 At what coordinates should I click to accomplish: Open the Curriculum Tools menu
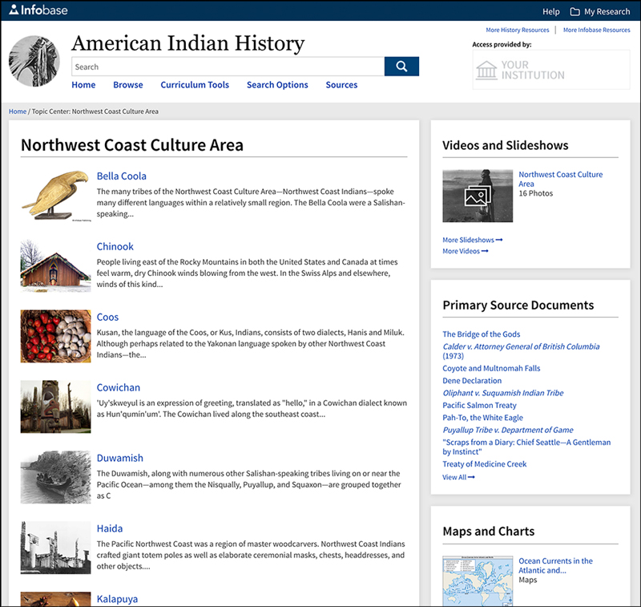coord(195,85)
